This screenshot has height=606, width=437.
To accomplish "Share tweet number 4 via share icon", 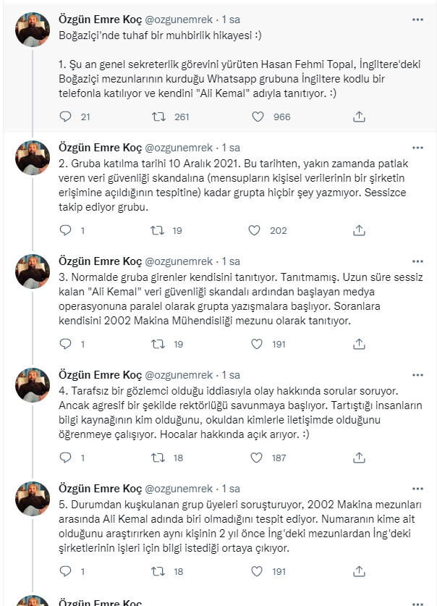I will (359, 458).
